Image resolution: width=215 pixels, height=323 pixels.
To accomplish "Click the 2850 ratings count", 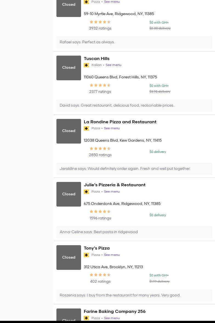I will coord(100,155).
